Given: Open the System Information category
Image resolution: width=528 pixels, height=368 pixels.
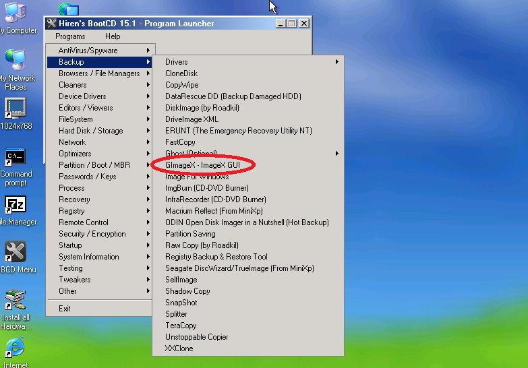Looking at the screenshot, I should point(100,257).
